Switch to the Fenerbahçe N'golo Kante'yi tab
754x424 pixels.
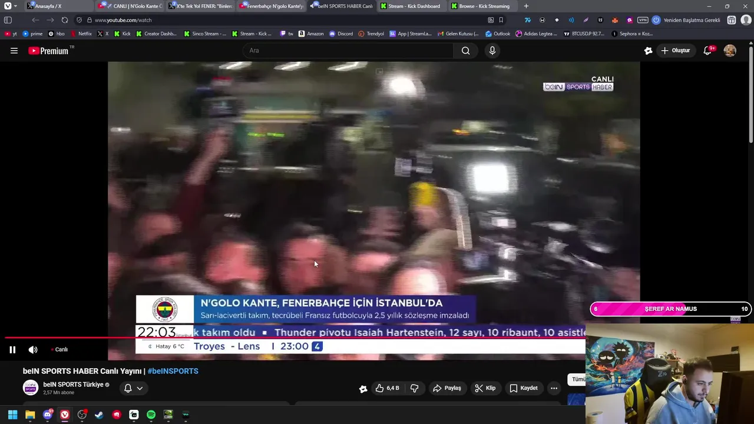click(x=271, y=6)
